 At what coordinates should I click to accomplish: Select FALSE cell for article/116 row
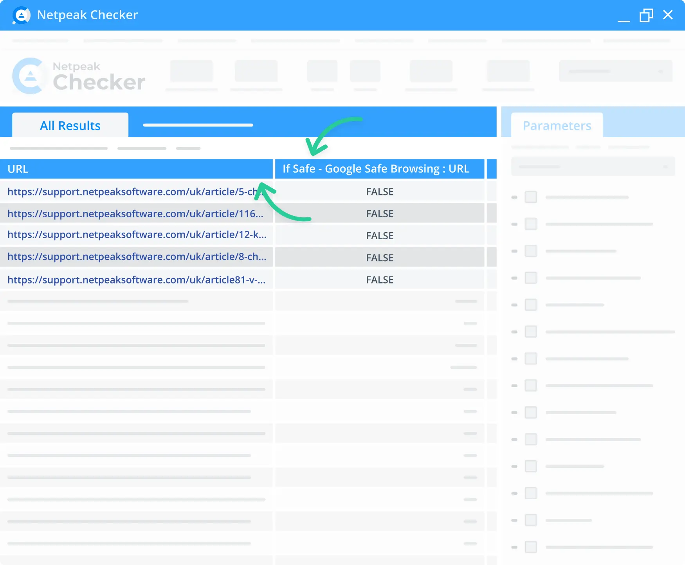coord(380,213)
